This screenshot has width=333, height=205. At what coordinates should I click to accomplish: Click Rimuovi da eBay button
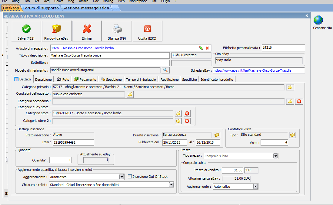tap(56, 31)
